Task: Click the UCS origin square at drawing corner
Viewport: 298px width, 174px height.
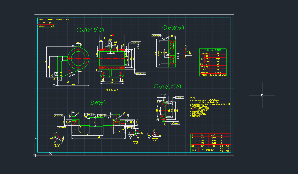Action: pos(34,156)
